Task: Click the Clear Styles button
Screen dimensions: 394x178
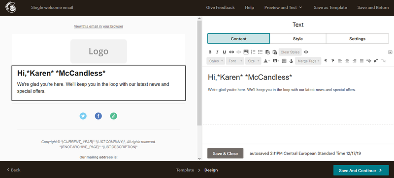Action: [x=290, y=52]
